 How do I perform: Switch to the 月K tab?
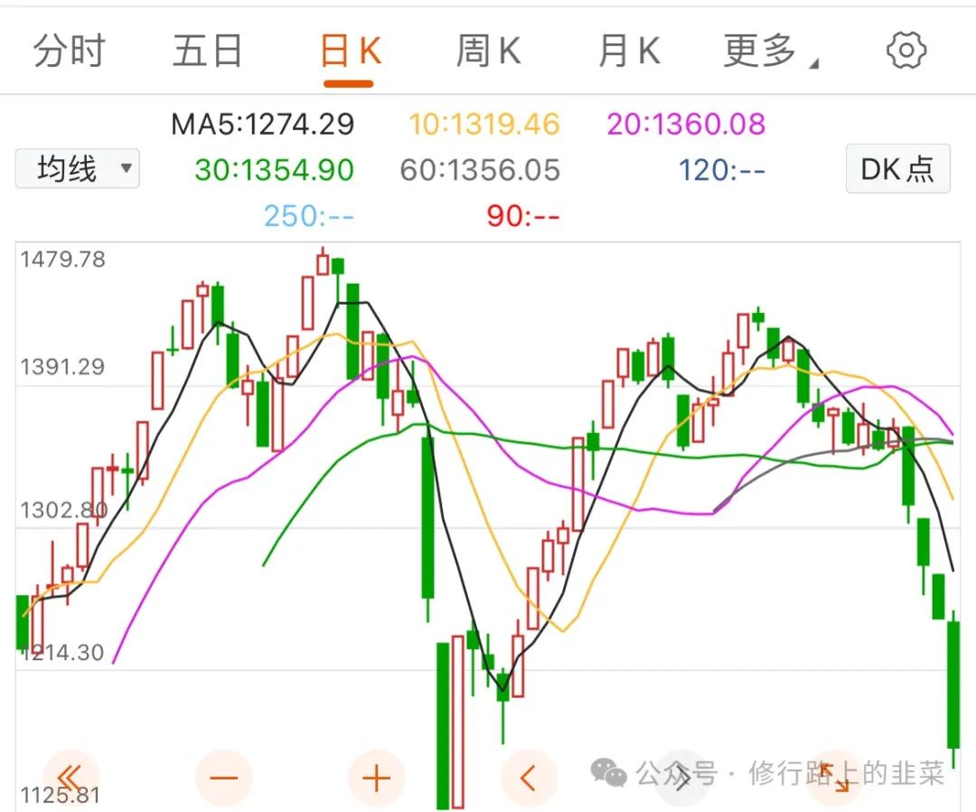click(x=629, y=52)
